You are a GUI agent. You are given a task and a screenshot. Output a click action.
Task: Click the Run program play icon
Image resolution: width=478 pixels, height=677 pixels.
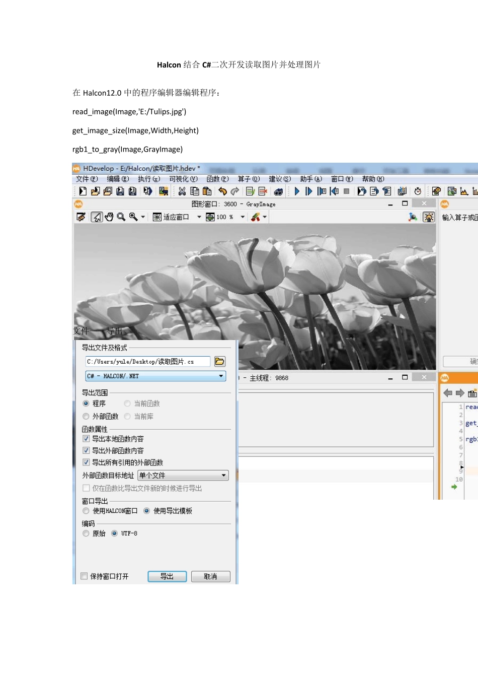coord(297,191)
